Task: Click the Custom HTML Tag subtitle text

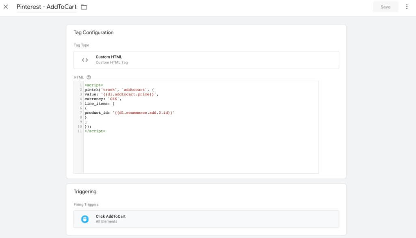Action: pyautogui.click(x=112, y=63)
